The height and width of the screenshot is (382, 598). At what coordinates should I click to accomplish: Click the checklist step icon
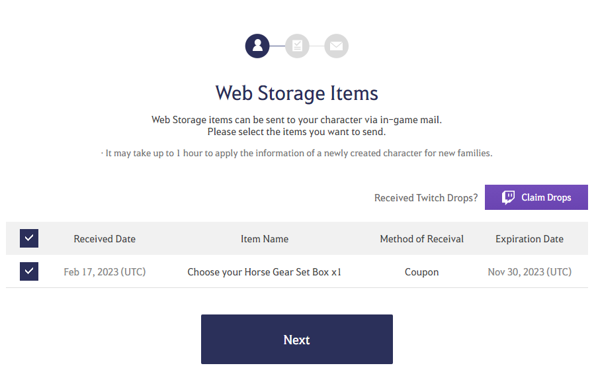pyautogui.click(x=297, y=46)
